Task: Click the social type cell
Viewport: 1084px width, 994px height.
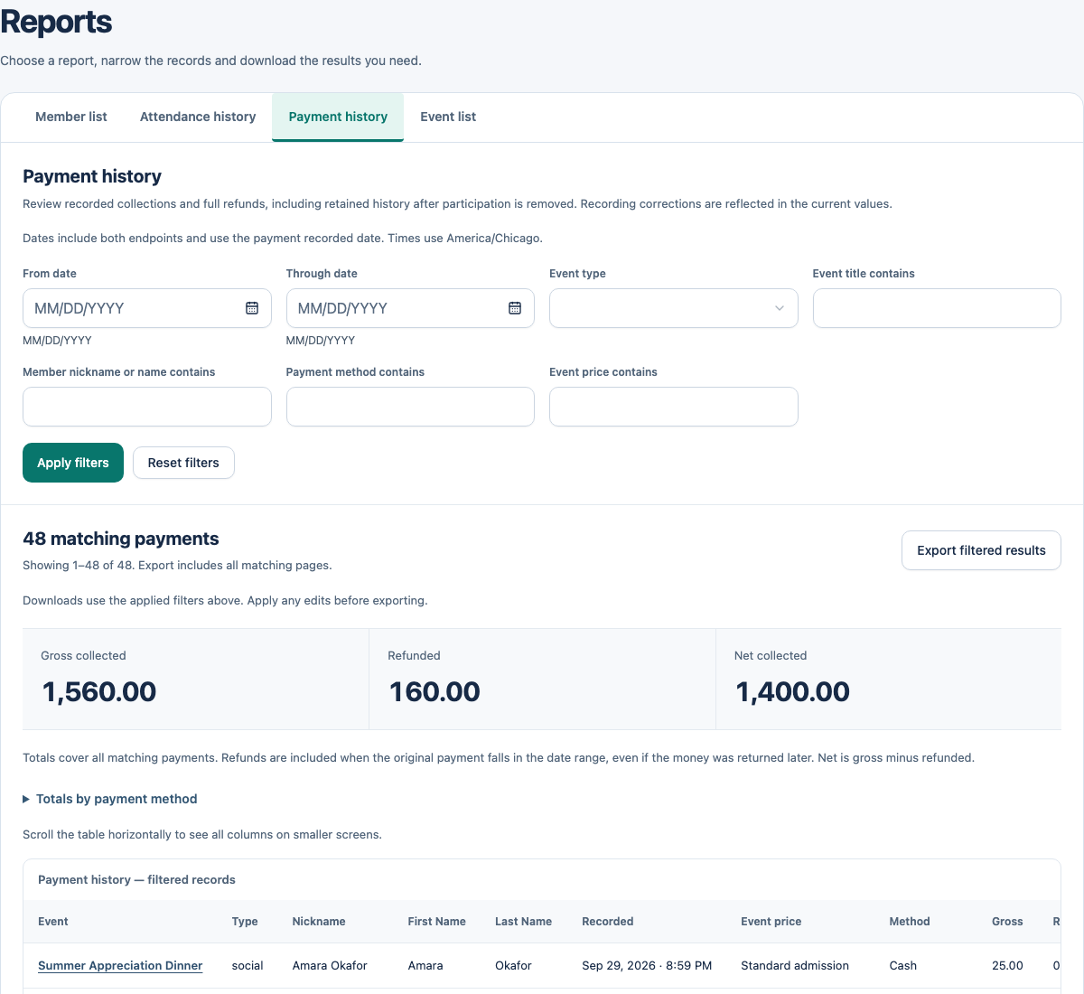Action: [x=248, y=965]
